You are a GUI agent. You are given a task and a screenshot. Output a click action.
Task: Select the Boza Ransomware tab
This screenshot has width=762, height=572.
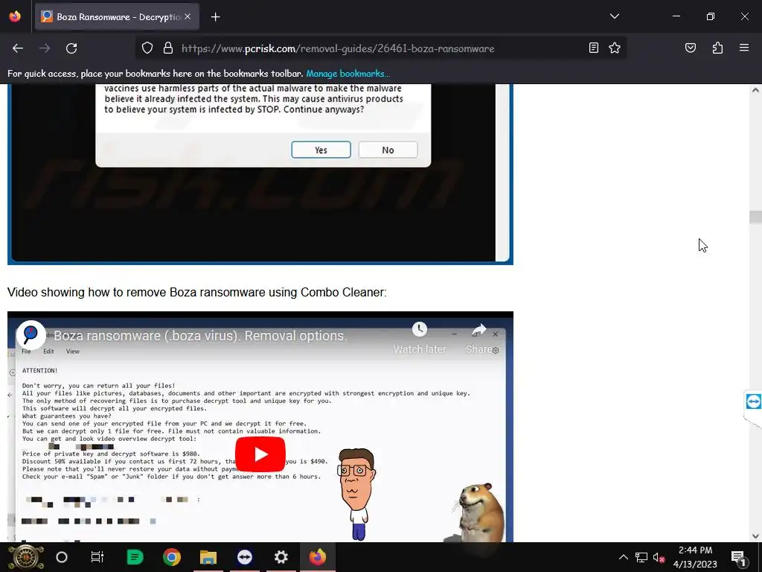coord(117,17)
